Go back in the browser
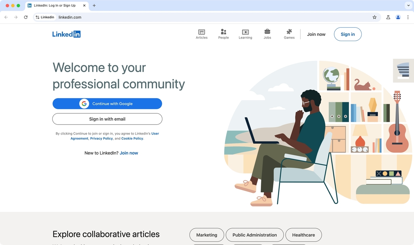Viewport: 414px width, 245px height. [x=6, y=17]
